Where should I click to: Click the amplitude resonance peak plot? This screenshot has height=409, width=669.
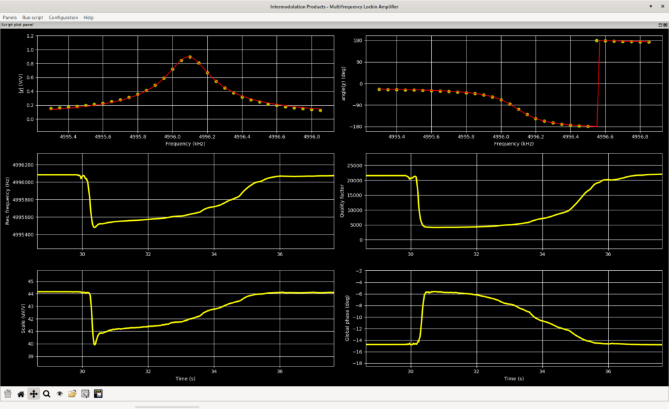point(186,83)
